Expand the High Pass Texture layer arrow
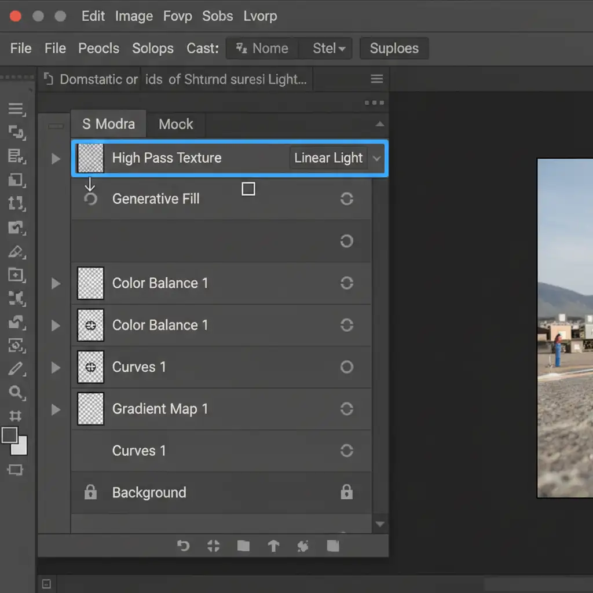 56,158
